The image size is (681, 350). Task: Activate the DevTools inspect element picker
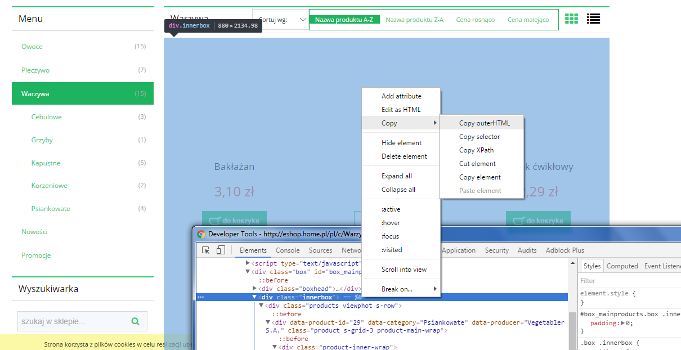coord(206,250)
